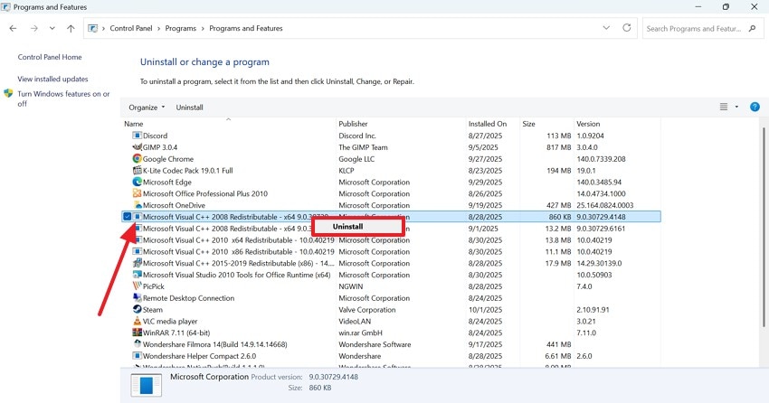Click the Remote Desktop Connection icon
Screen dimensions: 769x403
(138, 297)
